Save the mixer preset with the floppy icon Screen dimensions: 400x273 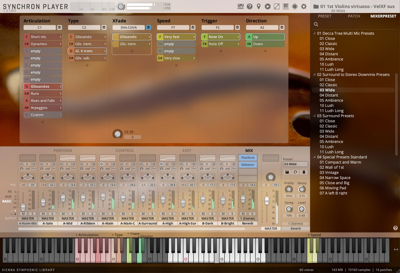[287, 172]
